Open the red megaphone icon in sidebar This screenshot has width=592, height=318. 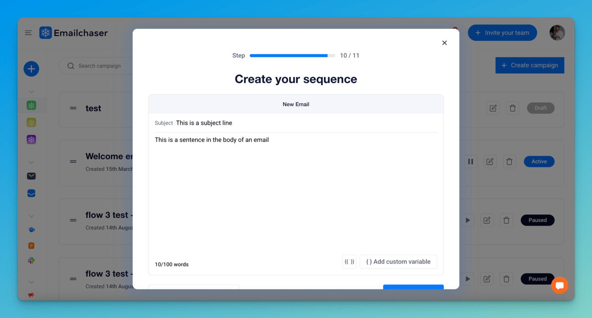click(31, 295)
